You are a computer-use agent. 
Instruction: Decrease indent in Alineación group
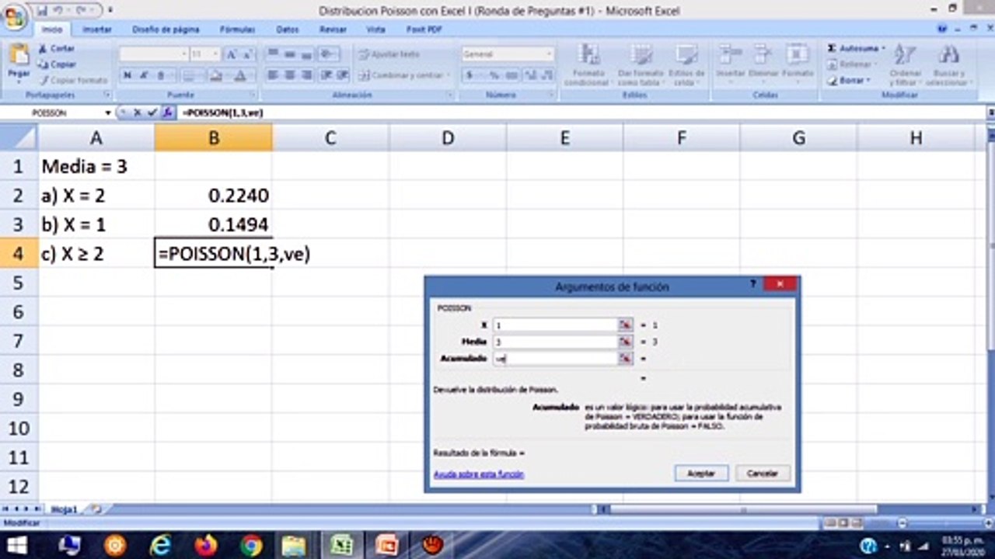click(x=327, y=75)
